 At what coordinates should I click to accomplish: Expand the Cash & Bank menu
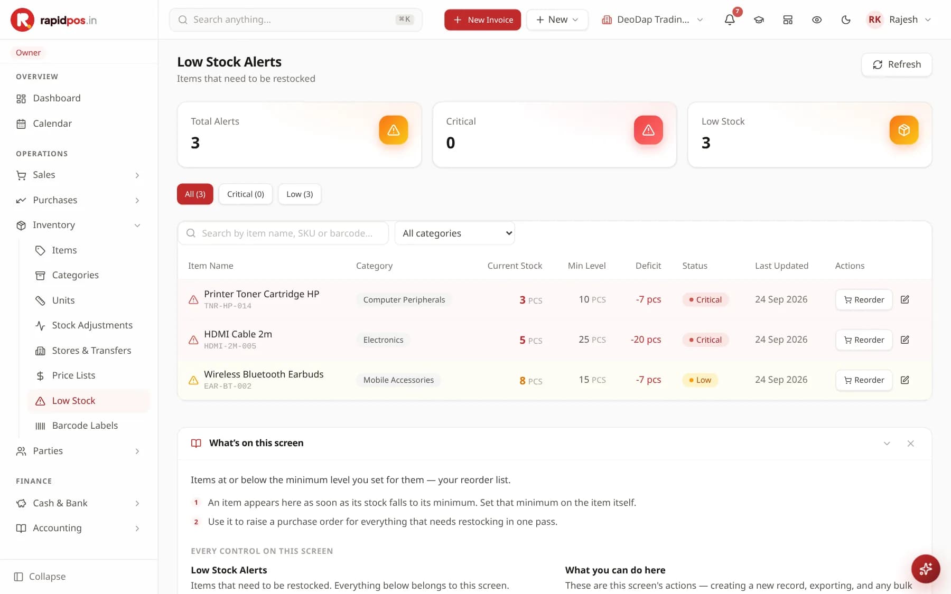tap(79, 503)
